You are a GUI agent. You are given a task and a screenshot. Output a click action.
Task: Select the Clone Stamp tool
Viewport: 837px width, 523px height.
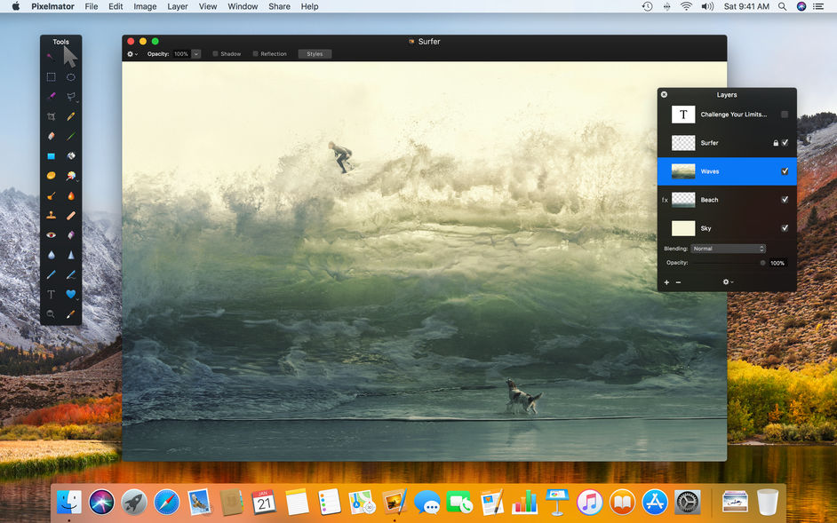point(51,215)
